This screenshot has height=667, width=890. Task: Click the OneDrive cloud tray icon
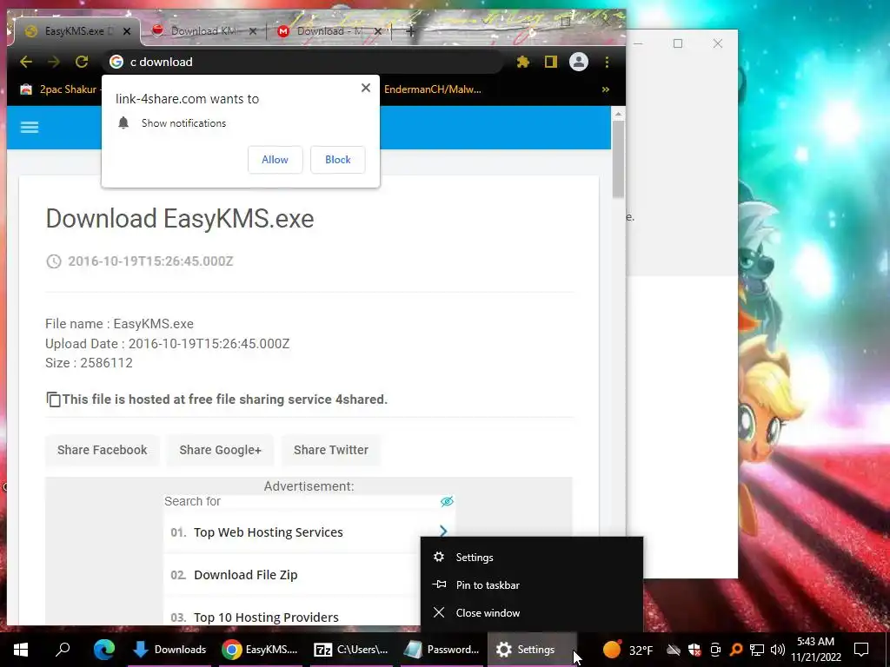(674, 650)
